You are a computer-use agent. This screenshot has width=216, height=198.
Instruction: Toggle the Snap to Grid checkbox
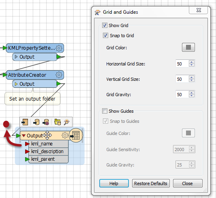click(x=105, y=36)
